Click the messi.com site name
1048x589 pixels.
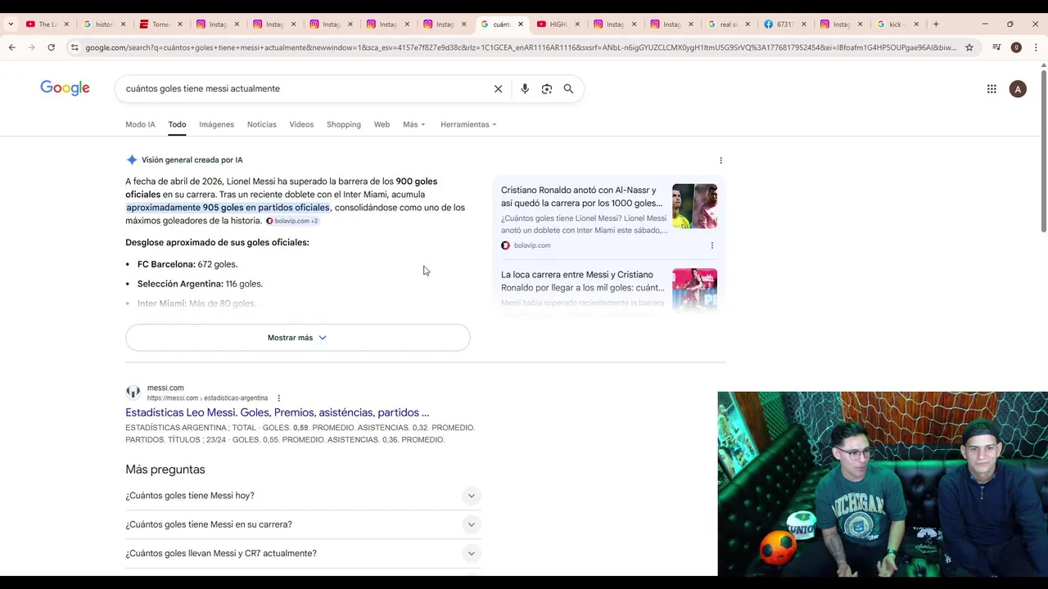click(x=165, y=388)
